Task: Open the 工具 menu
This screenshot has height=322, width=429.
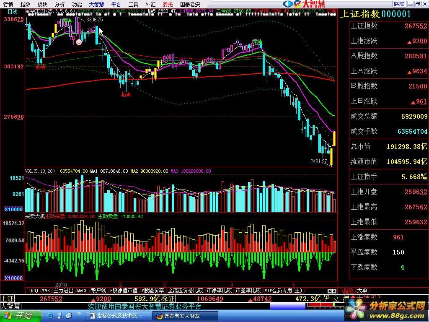Action: [x=133, y=4]
